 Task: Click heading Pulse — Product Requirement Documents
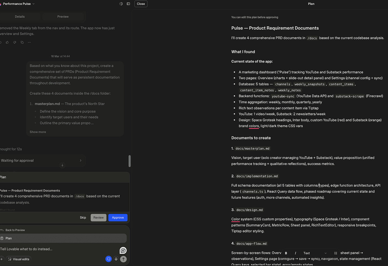point(275,28)
